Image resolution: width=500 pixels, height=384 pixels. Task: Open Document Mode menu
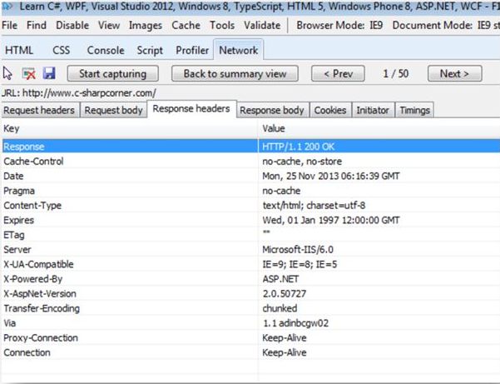[446, 25]
